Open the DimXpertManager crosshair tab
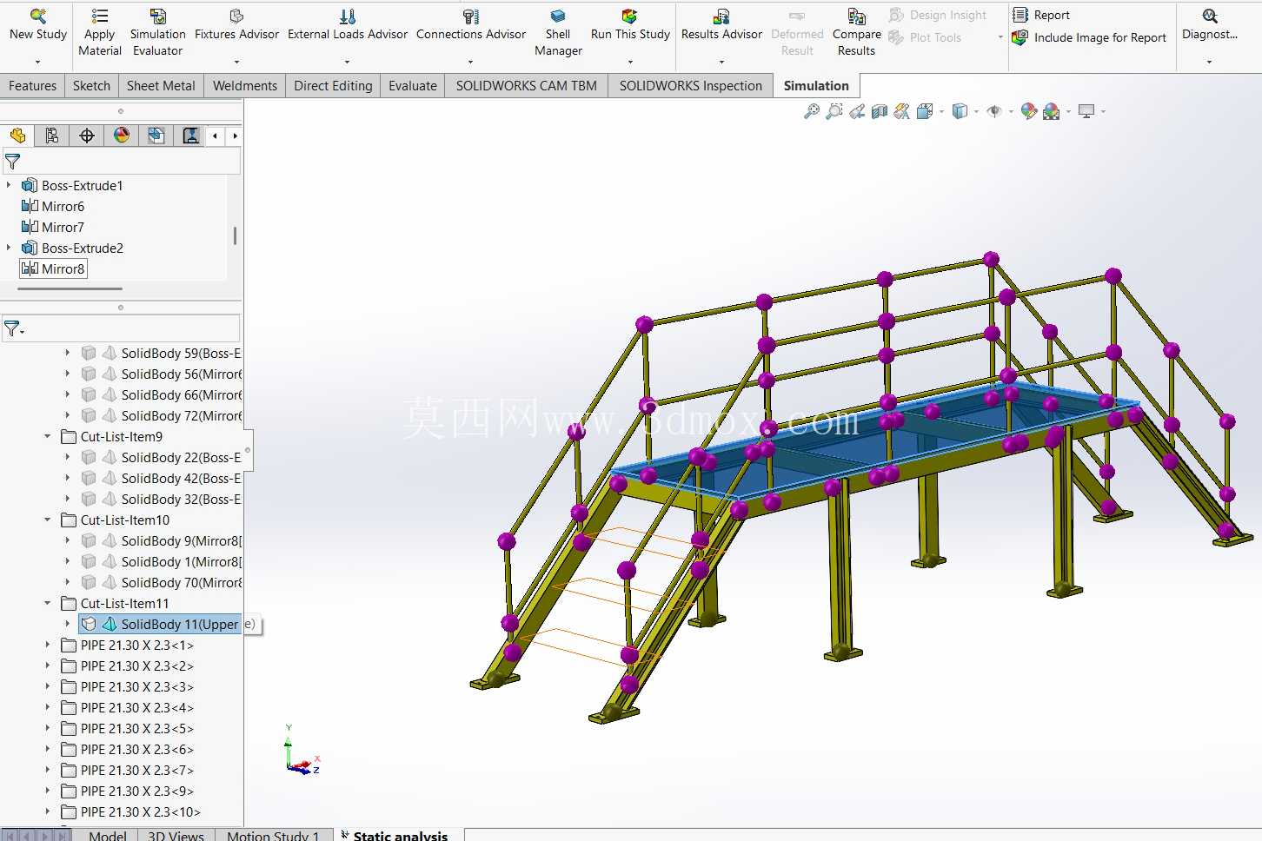 (87, 136)
